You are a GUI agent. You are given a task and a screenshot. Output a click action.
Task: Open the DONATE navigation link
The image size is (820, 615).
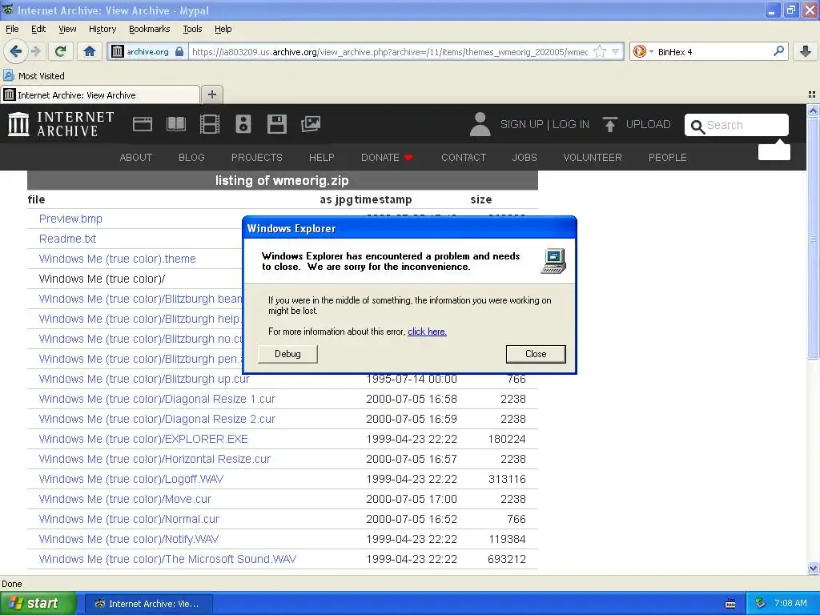387,158
